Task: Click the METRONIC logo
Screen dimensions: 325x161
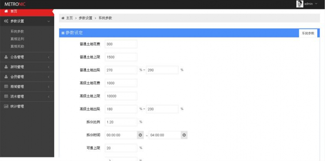Action: click(x=15, y=4)
